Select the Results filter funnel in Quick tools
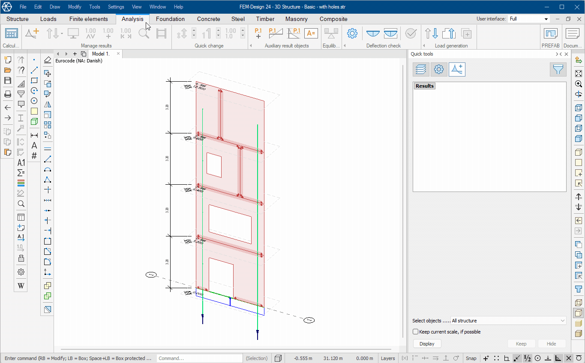The height and width of the screenshot is (363, 585). 558,69
